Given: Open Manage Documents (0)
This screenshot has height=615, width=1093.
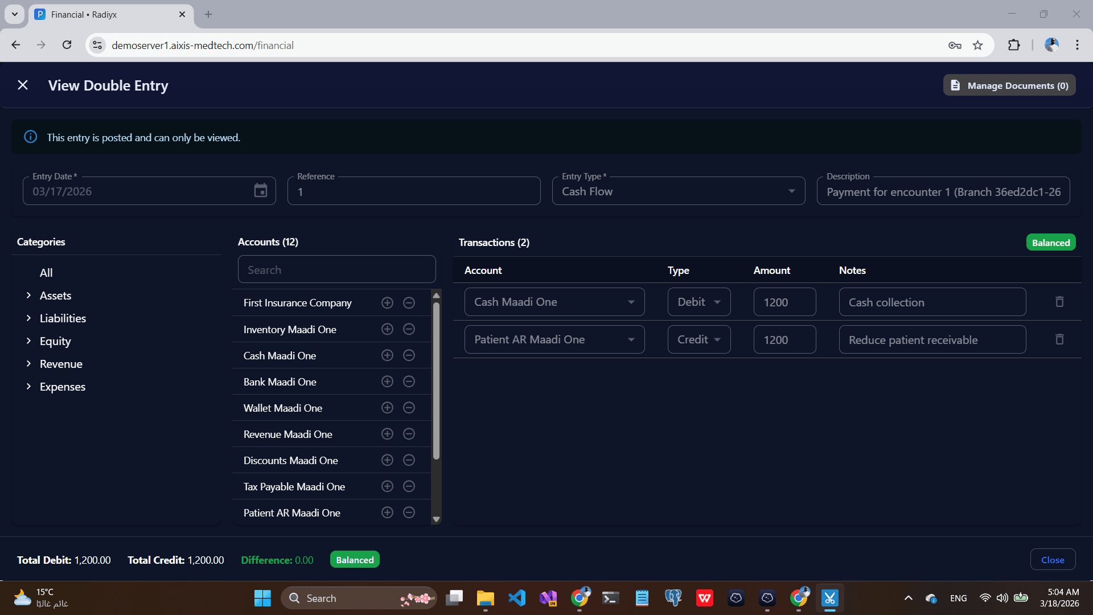Looking at the screenshot, I should [x=1009, y=85].
